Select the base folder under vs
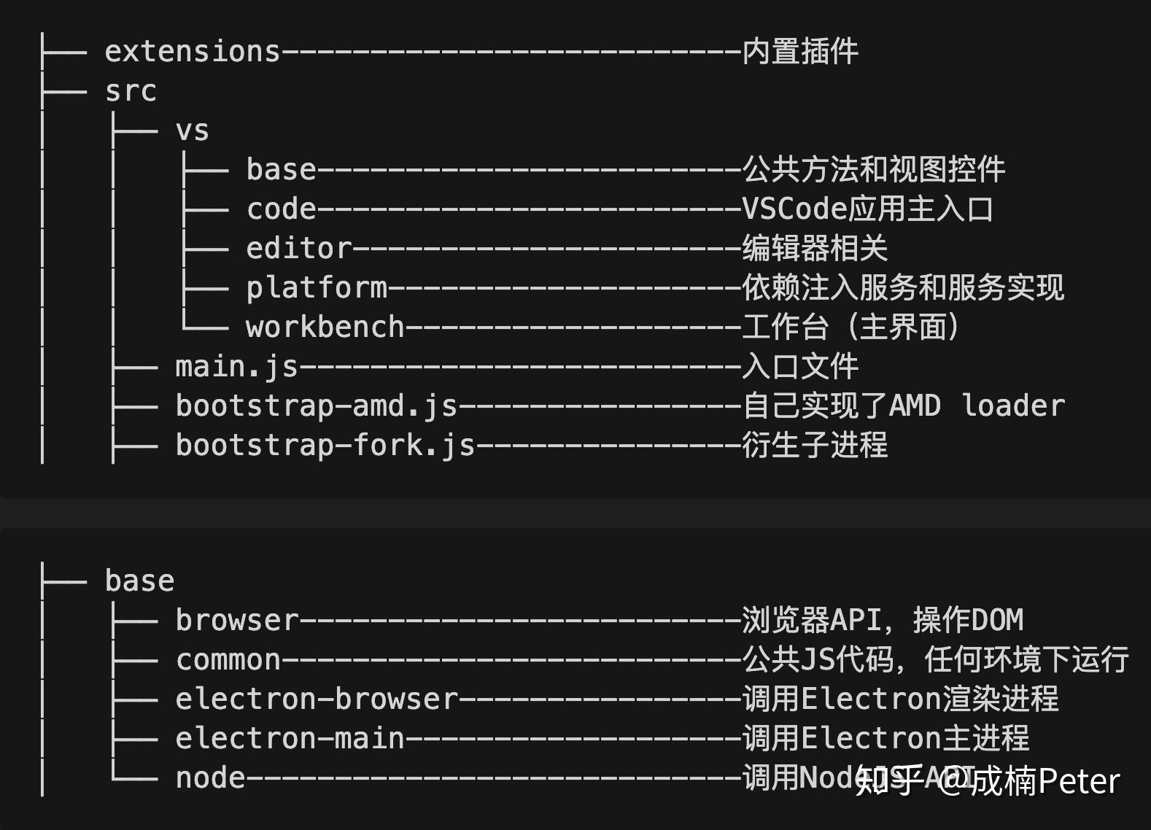The image size is (1151, 830). (x=281, y=170)
